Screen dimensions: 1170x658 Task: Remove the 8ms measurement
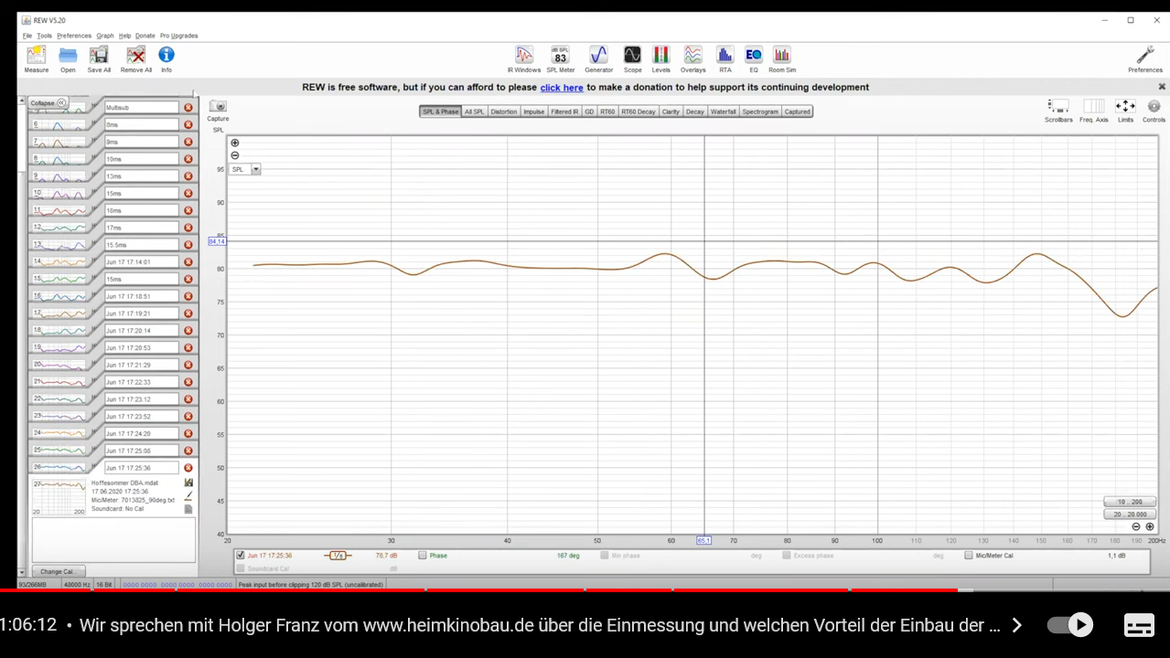[x=188, y=124]
